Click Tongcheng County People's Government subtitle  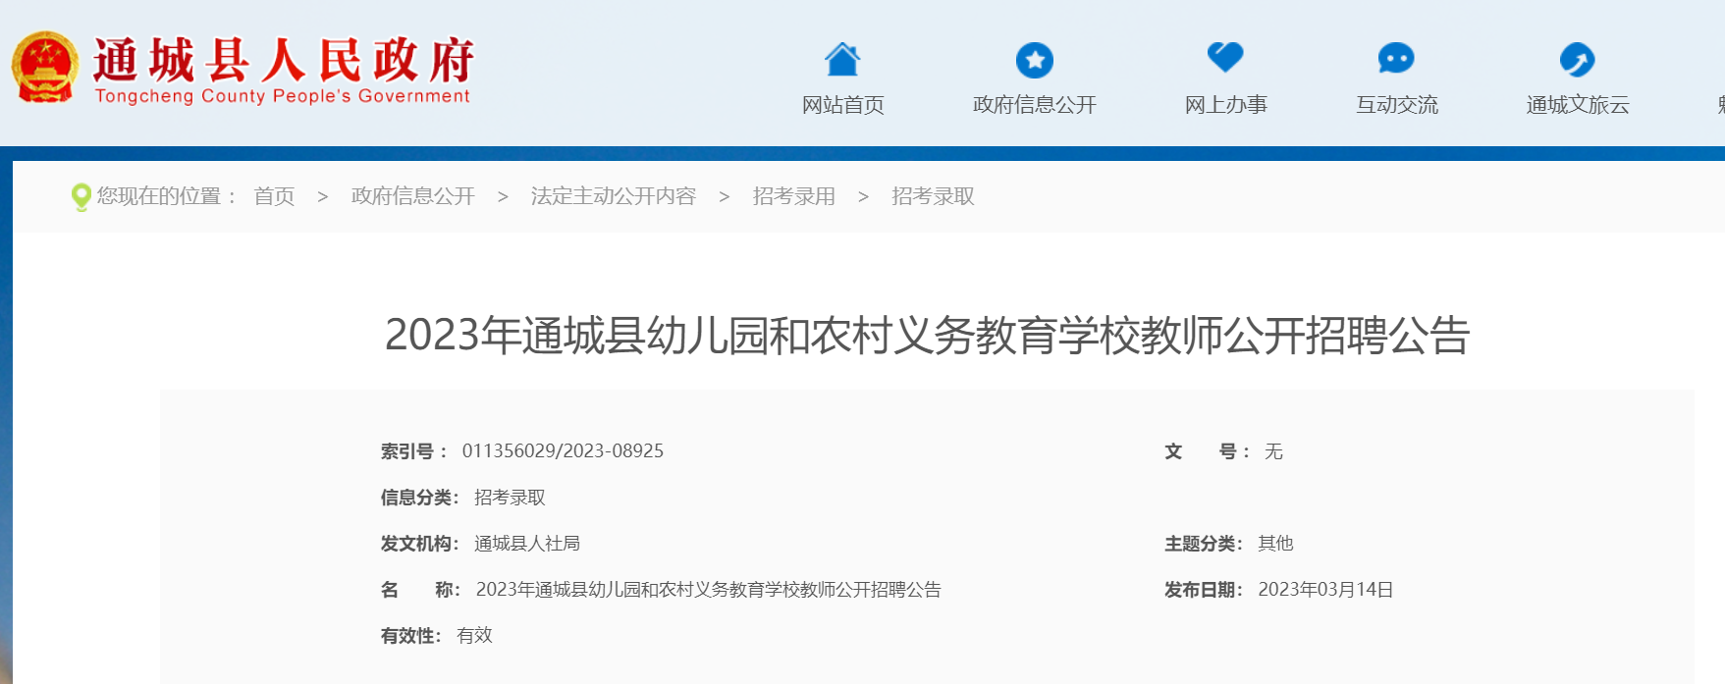283,96
